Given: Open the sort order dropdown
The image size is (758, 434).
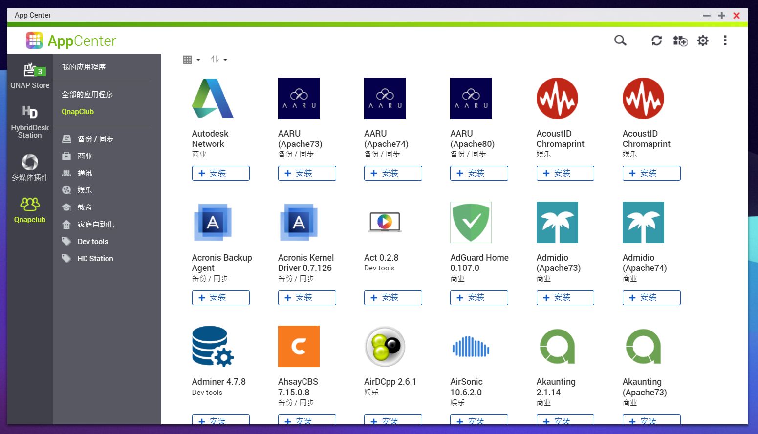Looking at the screenshot, I should point(218,60).
